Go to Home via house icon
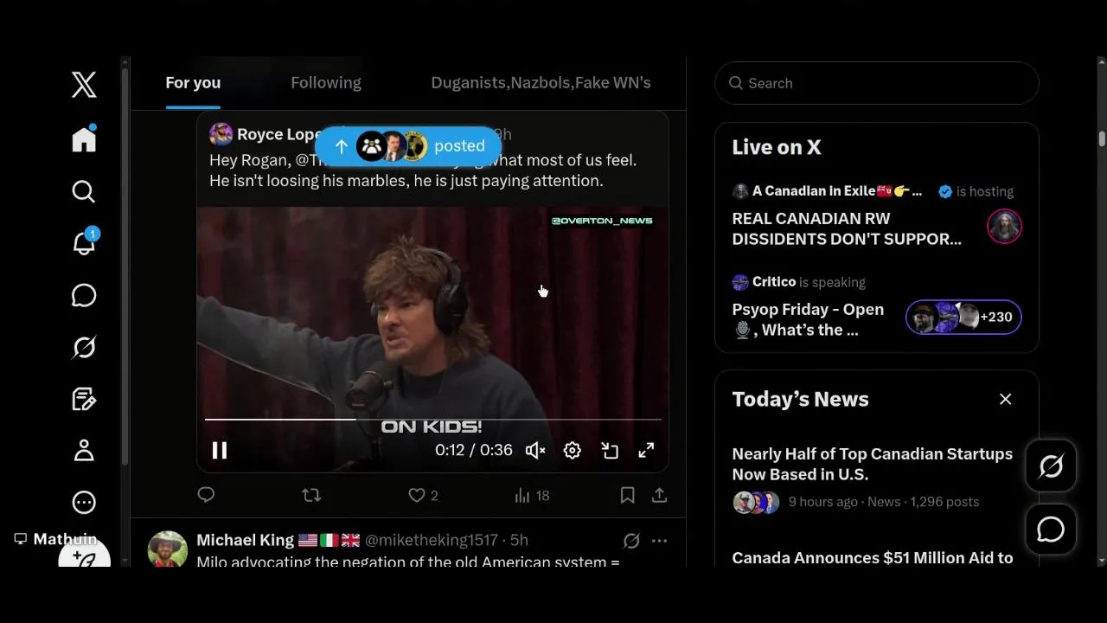 coord(84,138)
